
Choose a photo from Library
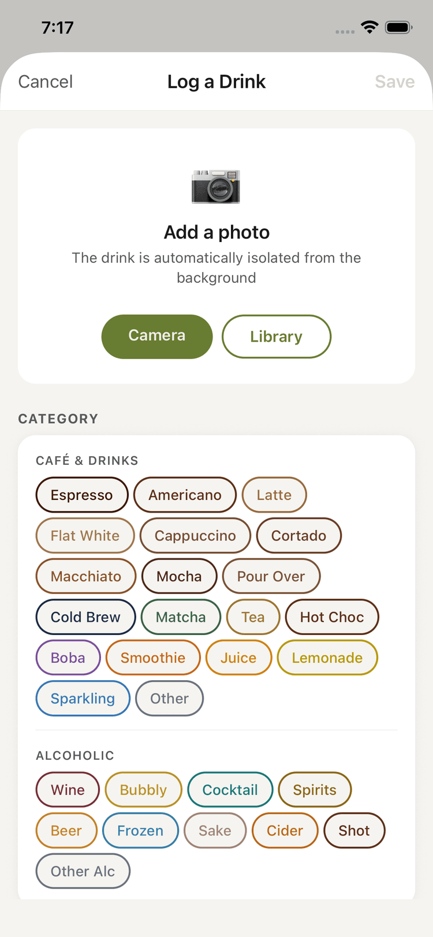277,337
